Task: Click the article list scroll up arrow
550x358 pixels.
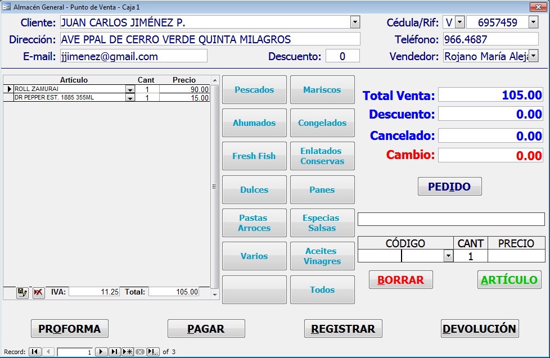Action: click(x=215, y=80)
